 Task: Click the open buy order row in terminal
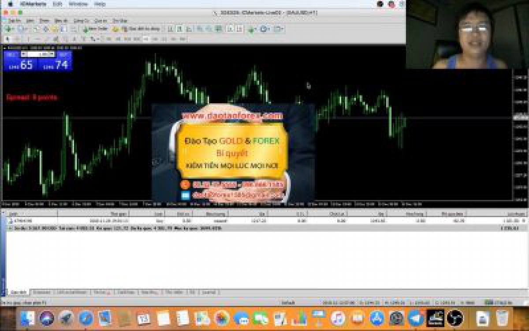pos(267,220)
